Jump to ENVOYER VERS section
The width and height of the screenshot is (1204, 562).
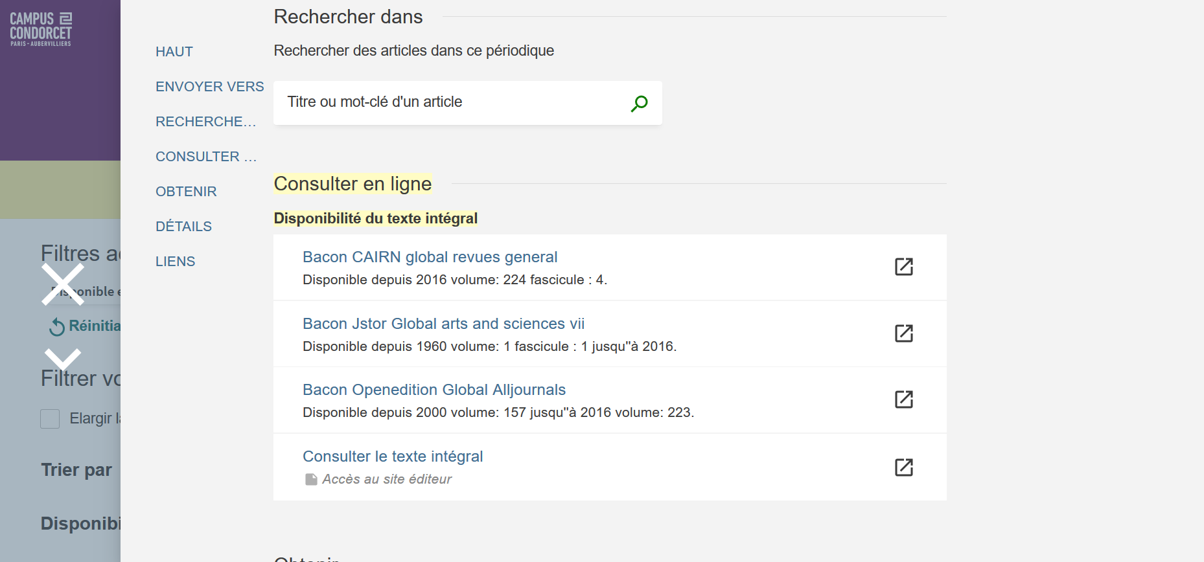pos(209,87)
